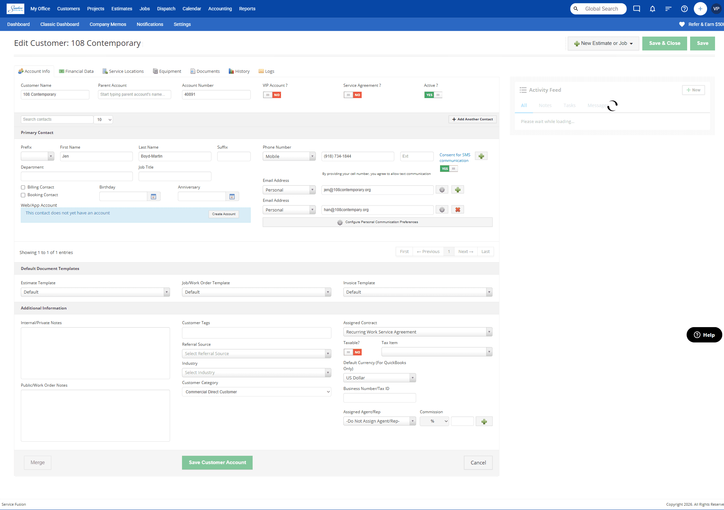Open the Select Referral Source dropdown

(x=257, y=354)
